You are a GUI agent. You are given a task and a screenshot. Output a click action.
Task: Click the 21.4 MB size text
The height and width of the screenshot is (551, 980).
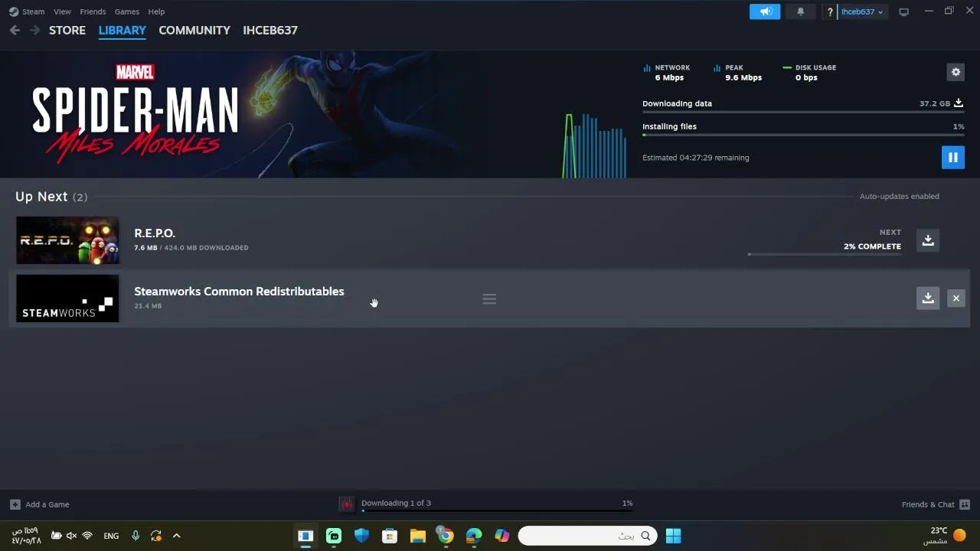click(148, 306)
